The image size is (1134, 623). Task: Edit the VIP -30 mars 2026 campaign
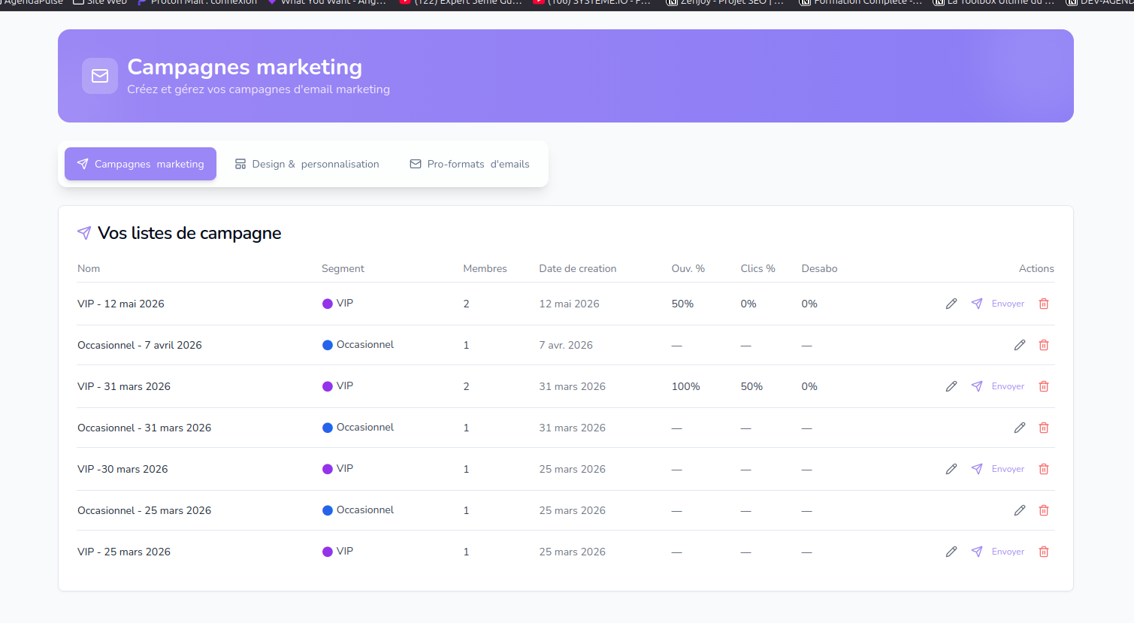click(951, 469)
